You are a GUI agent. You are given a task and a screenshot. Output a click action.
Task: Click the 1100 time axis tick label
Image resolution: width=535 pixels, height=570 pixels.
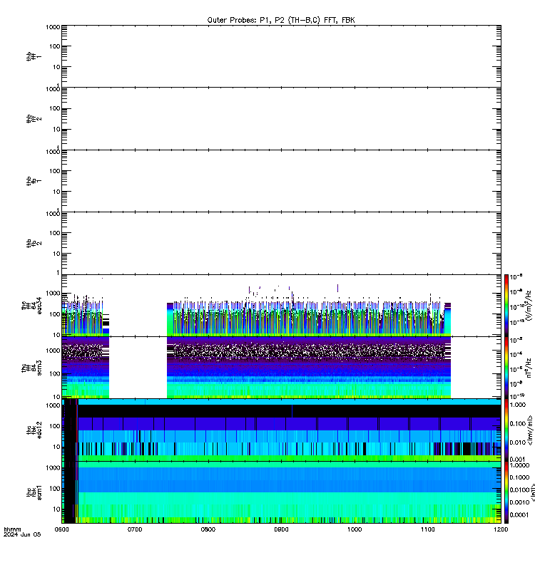(x=427, y=529)
